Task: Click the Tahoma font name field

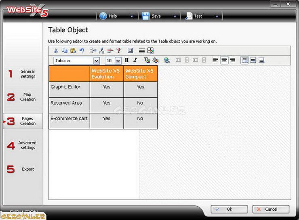Action: coord(74,61)
